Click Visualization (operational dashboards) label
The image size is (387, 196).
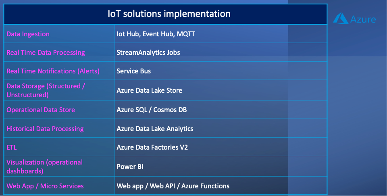(x=44, y=167)
